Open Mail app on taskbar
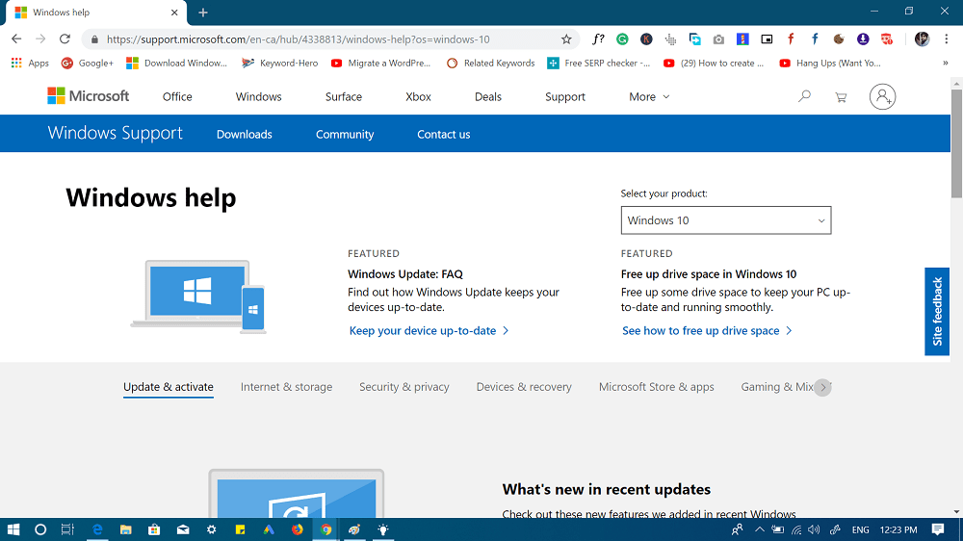This screenshot has width=963, height=541. (x=183, y=529)
